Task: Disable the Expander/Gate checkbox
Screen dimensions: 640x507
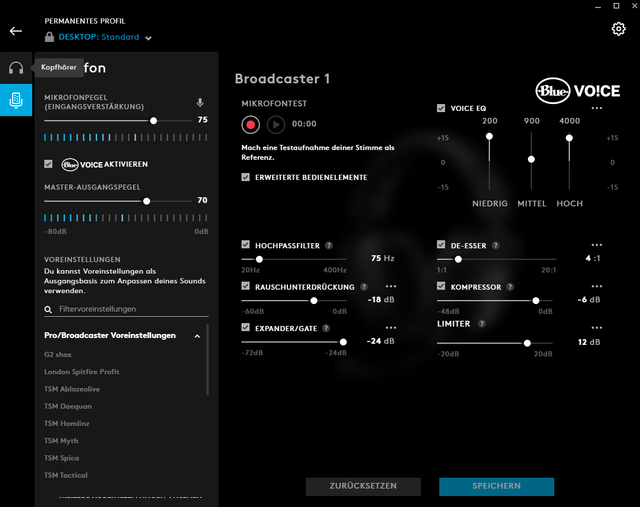Action: [x=246, y=327]
